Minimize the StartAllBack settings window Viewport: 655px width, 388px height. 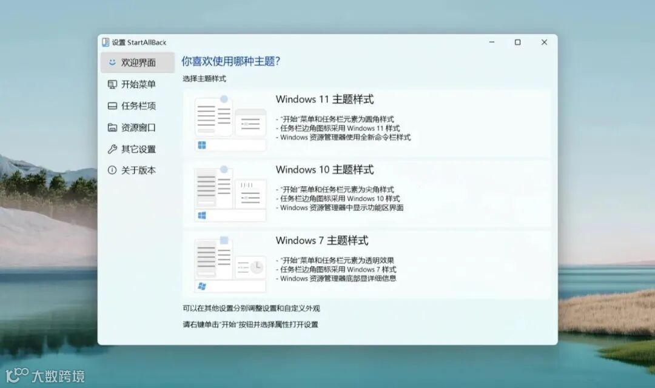coord(492,42)
